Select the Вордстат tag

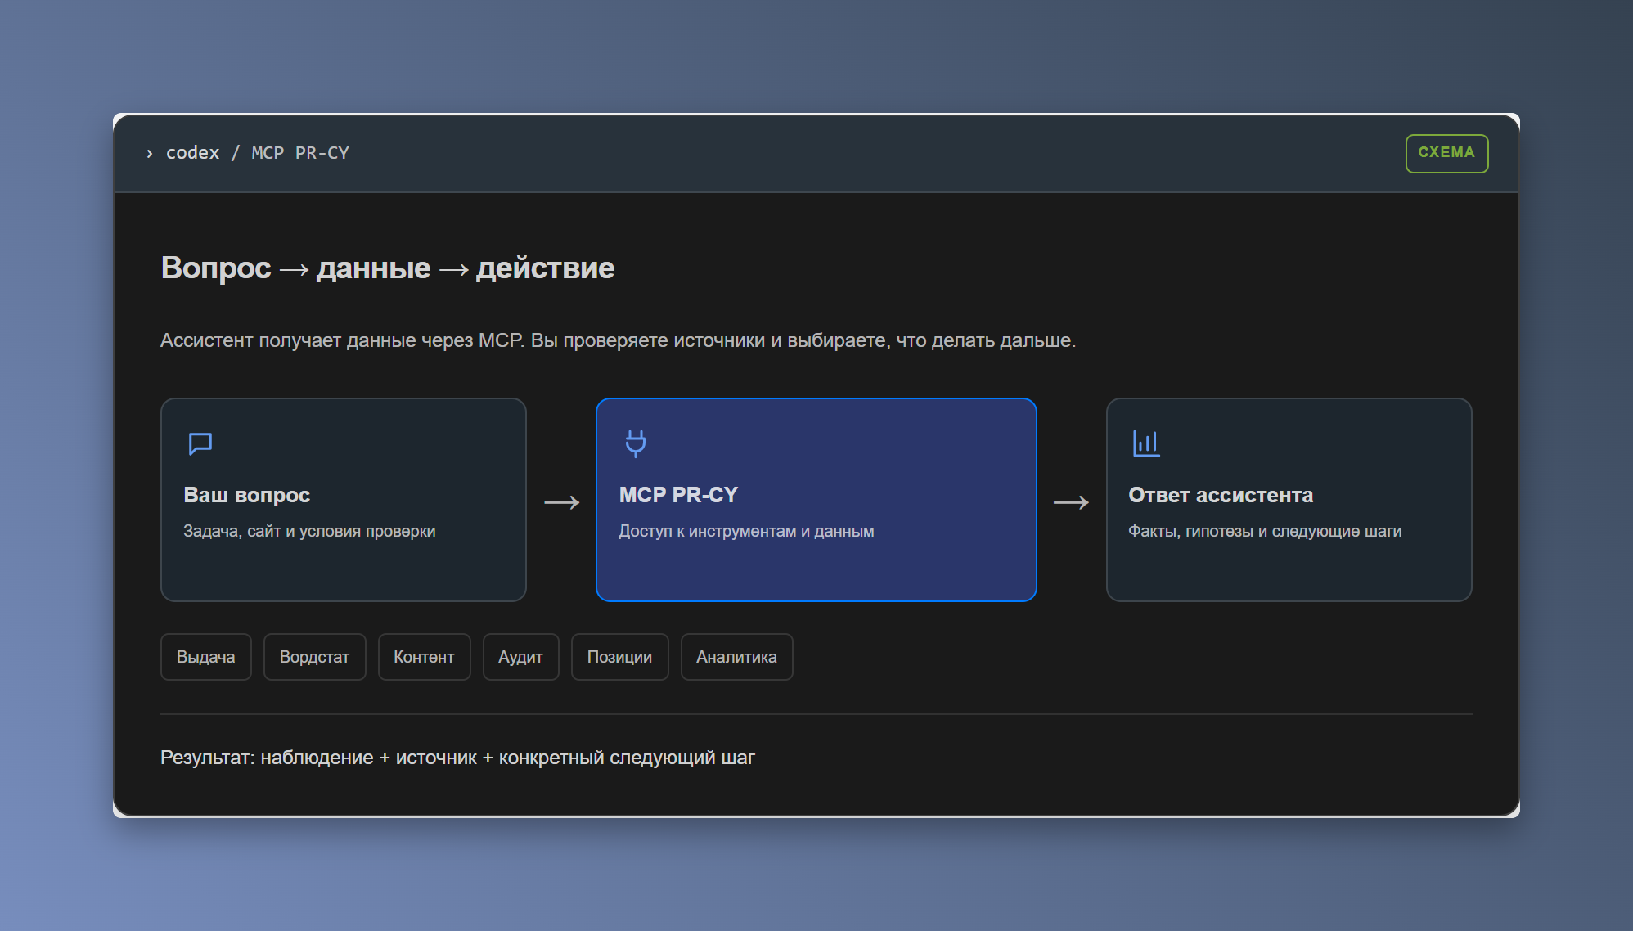[314, 657]
